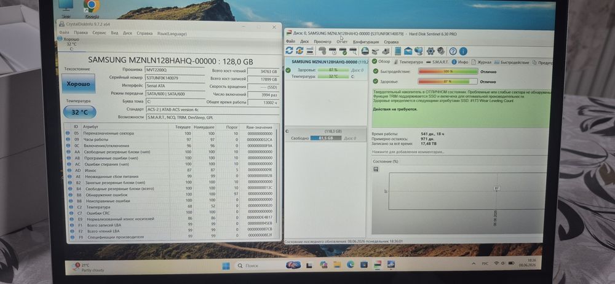
Task: Send report by e-mail envelope icon
Action: pos(408,50)
